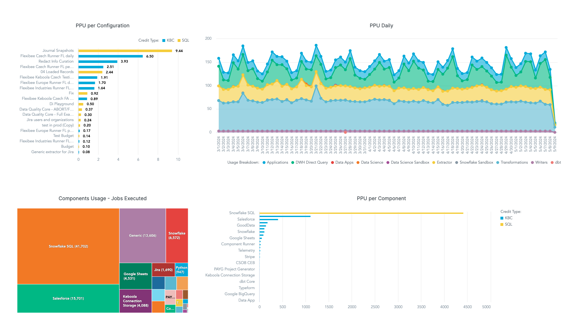Click the PPU per Component title
The height and width of the screenshot is (326, 573).
(381, 199)
